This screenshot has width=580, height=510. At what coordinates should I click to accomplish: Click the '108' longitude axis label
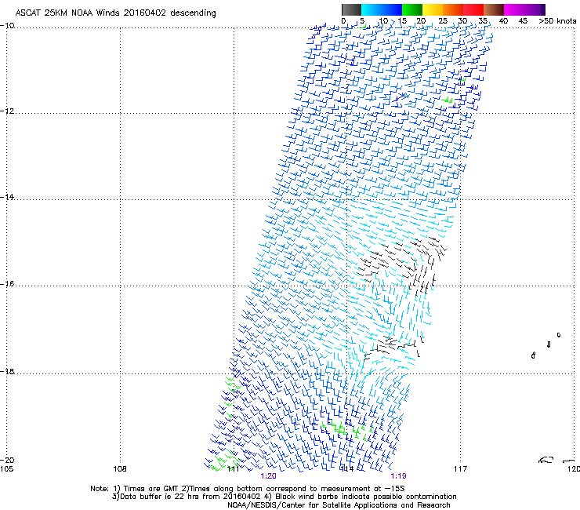120,469
